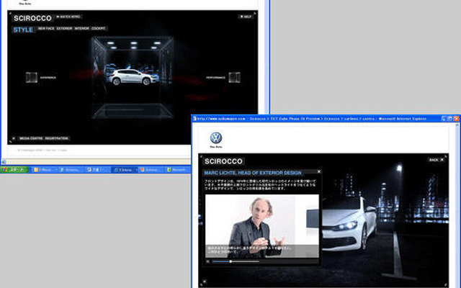Select the STYLE section heading
Image resolution: width=461 pixels, height=288 pixels.
(x=24, y=30)
